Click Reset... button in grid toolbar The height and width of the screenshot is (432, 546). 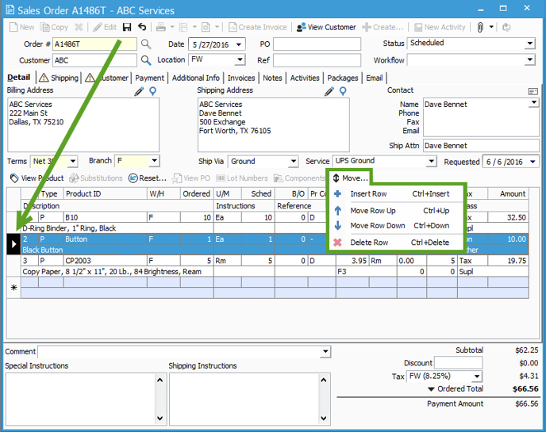click(x=148, y=178)
